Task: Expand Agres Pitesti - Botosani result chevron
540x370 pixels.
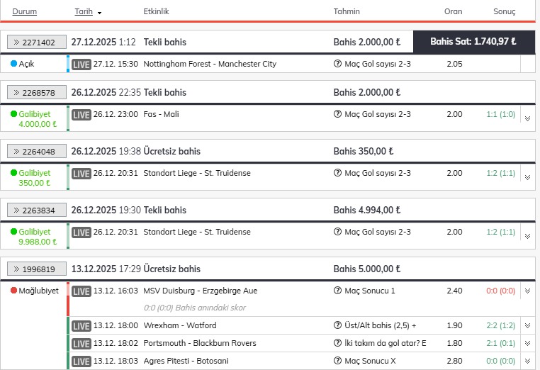Action: click(x=528, y=361)
